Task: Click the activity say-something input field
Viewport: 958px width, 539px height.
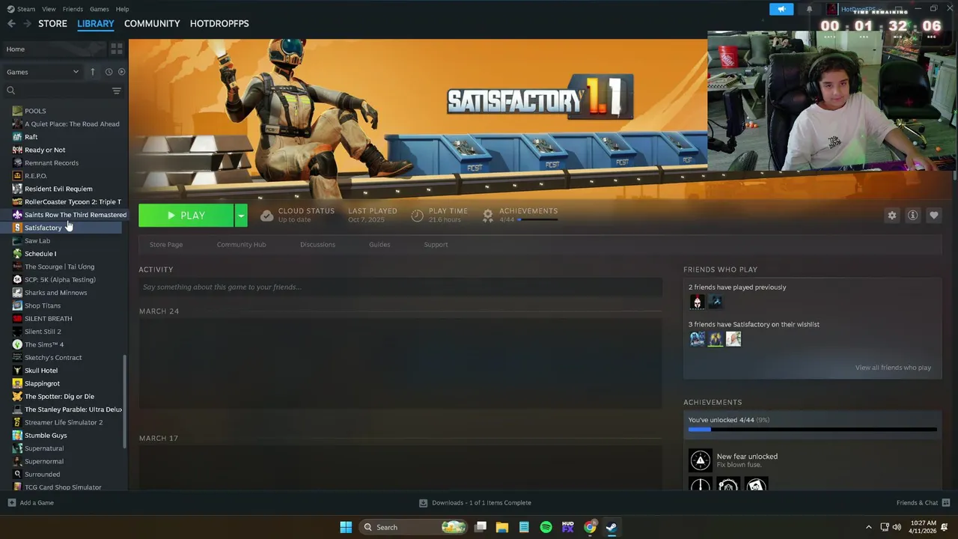Action: point(400,287)
